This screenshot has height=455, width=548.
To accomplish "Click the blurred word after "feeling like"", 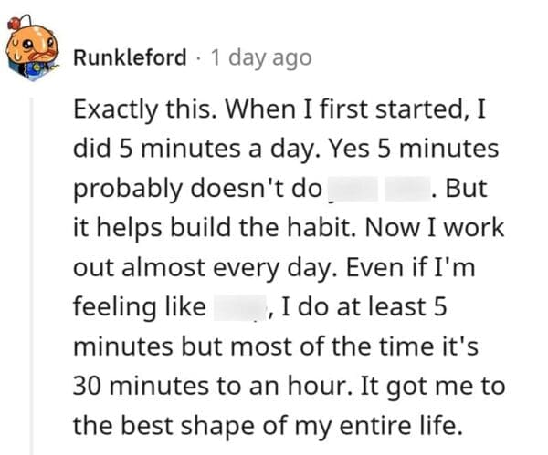I will tap(238, 307).
